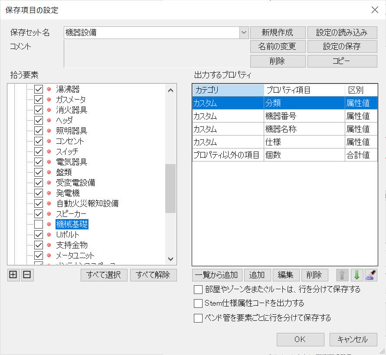Check the 機械基礎 checkbox
The width and height of the screenshot is (386, 355).
pos(39,224)
